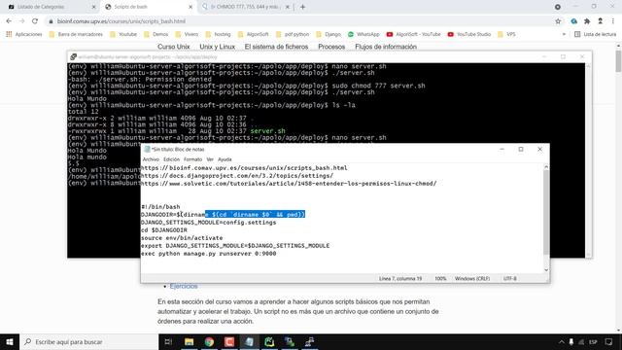Bookmark this page with the star icon

point(558,21)
